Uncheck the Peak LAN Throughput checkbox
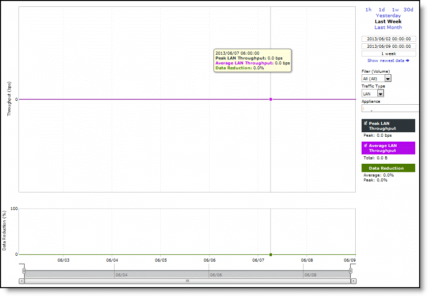 366,123
